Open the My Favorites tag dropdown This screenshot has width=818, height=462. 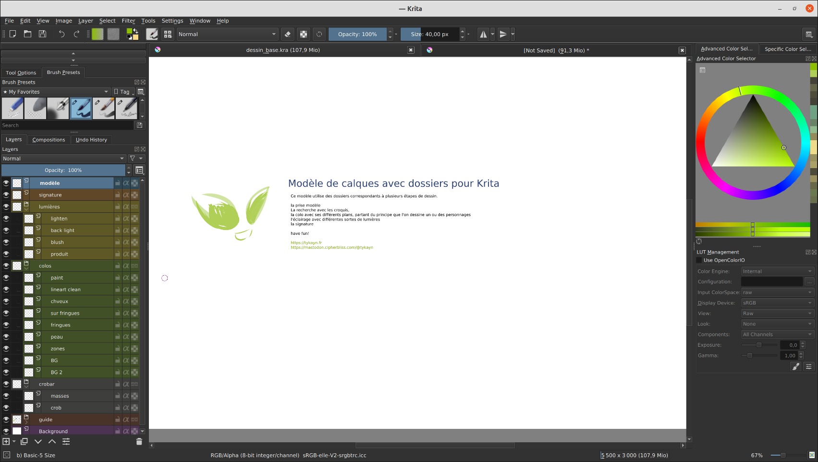(x=56, y=92)
